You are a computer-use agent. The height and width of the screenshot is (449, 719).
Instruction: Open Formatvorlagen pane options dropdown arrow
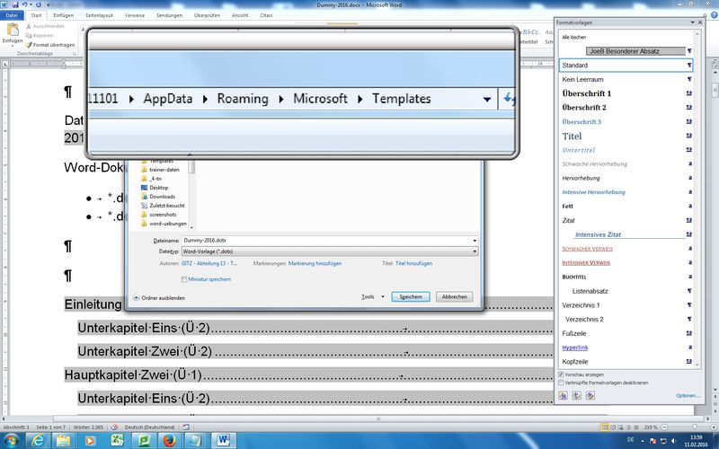click(692, 22)
